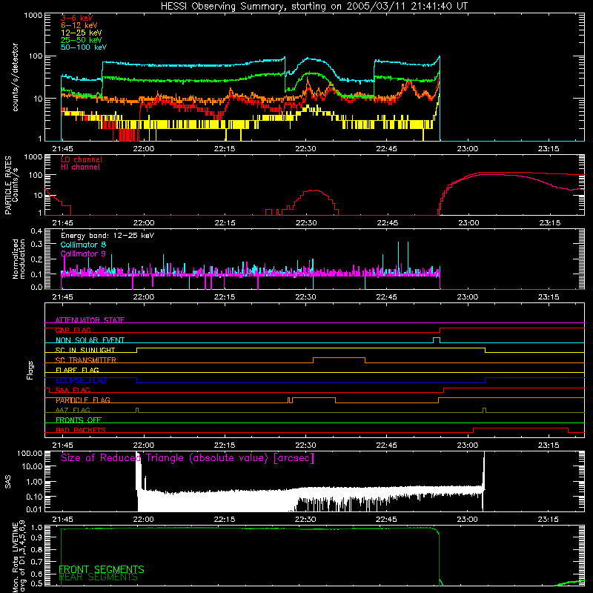Screen dimensions: 593x593
Task: Click the "SC TRANSMITTER" flag label
Action: [x=86, y=360]
